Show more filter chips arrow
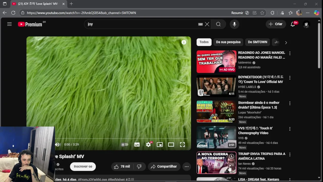Viewport: 323px width, 182px height. pos(286,42)
